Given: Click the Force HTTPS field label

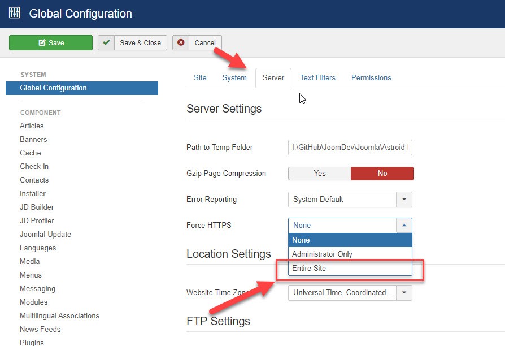Looking at the screenshot, I should coord(208,225).
